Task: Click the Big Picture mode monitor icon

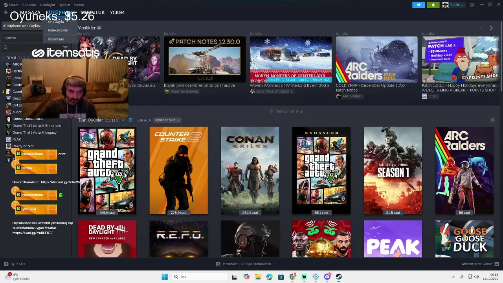Action: 472,5
